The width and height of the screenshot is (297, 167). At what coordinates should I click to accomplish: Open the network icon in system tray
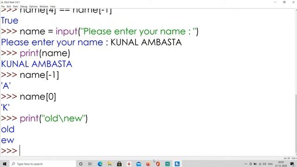(x=260, y=164)
